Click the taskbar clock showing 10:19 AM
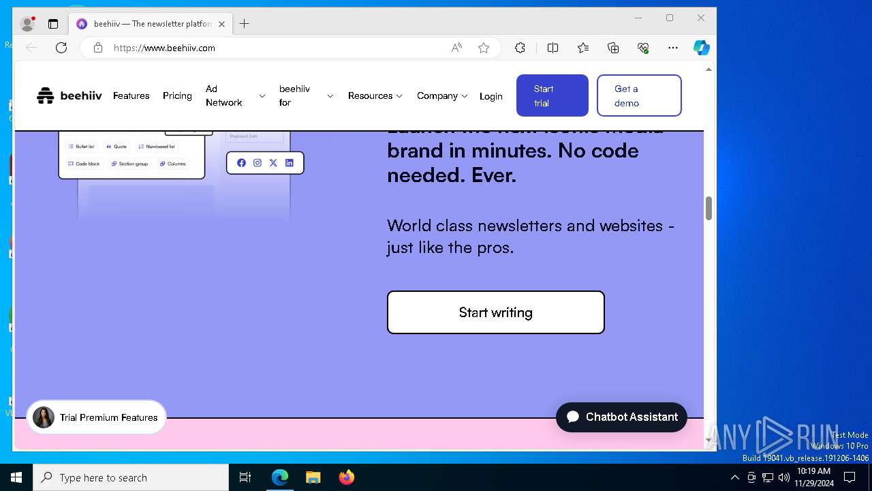872x491 pixels. [813, 477]
